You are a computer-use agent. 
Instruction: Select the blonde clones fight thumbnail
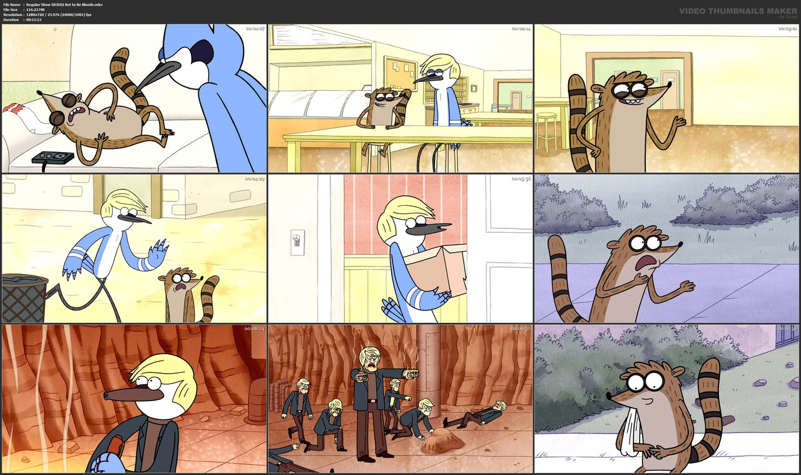tap(400, 399)
